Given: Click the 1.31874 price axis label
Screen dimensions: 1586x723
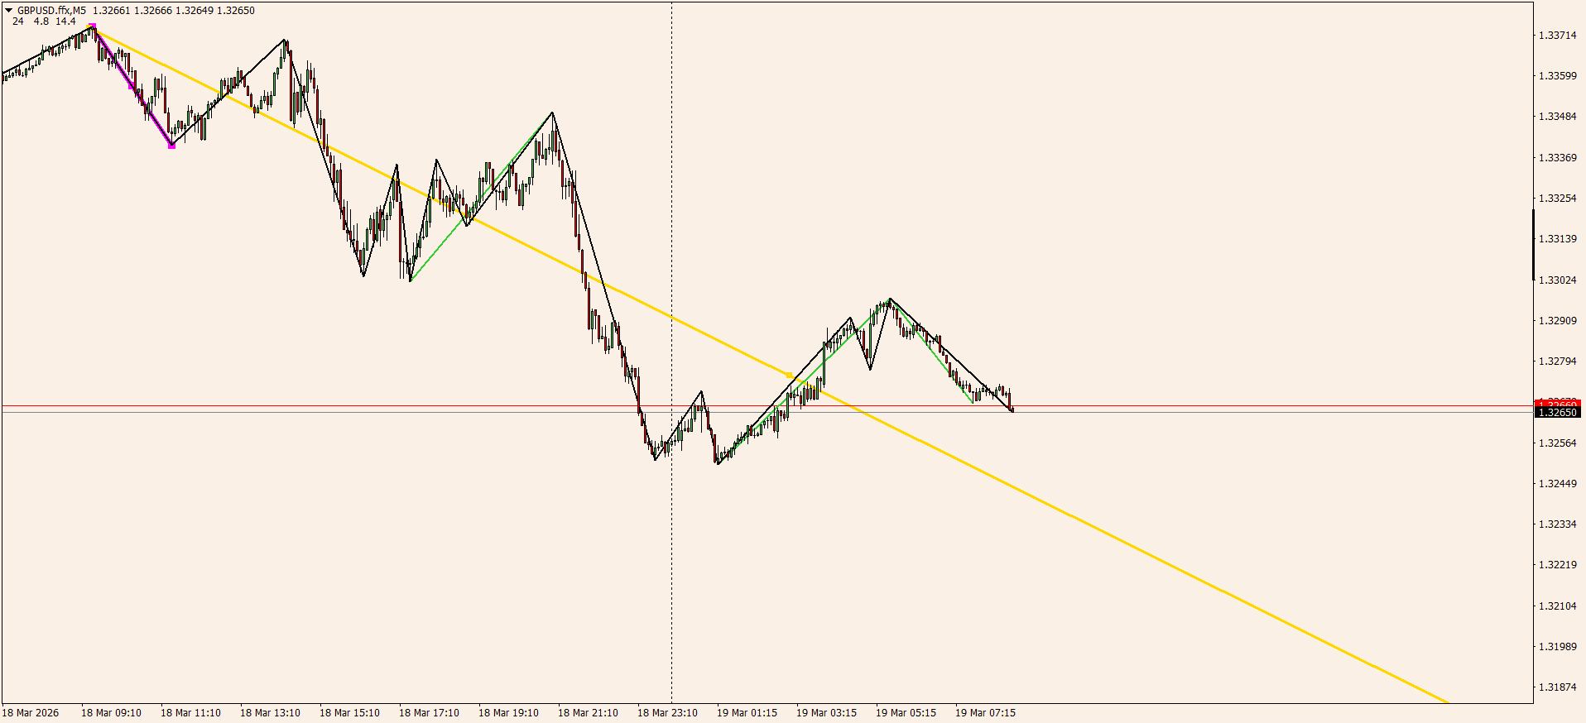Looking at the screenshot, I should (x=1557, y=687).
